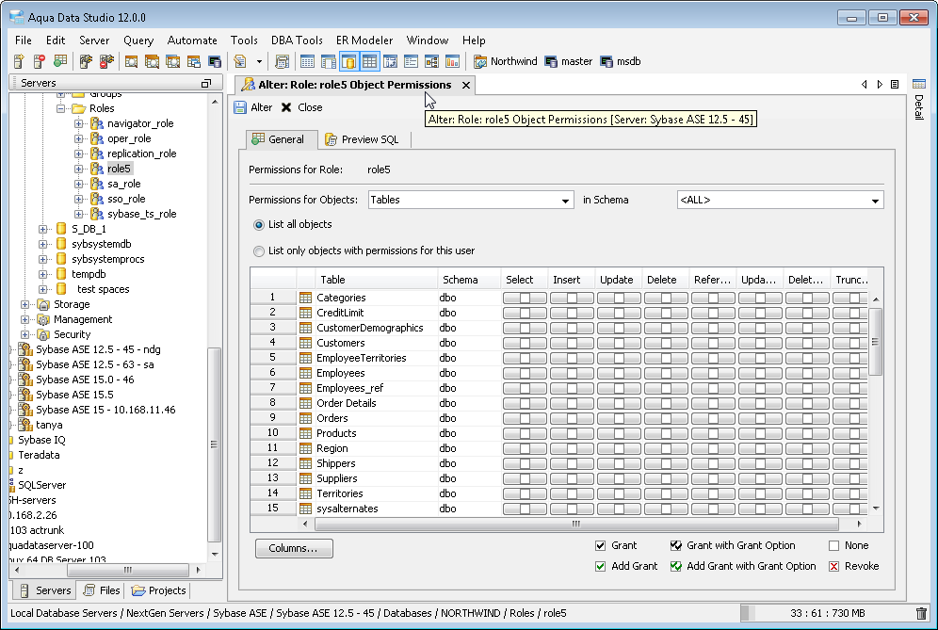Viewport: 938px width, 630px height.
Task: Click the trash can icon in status bar
Action: 920,613
